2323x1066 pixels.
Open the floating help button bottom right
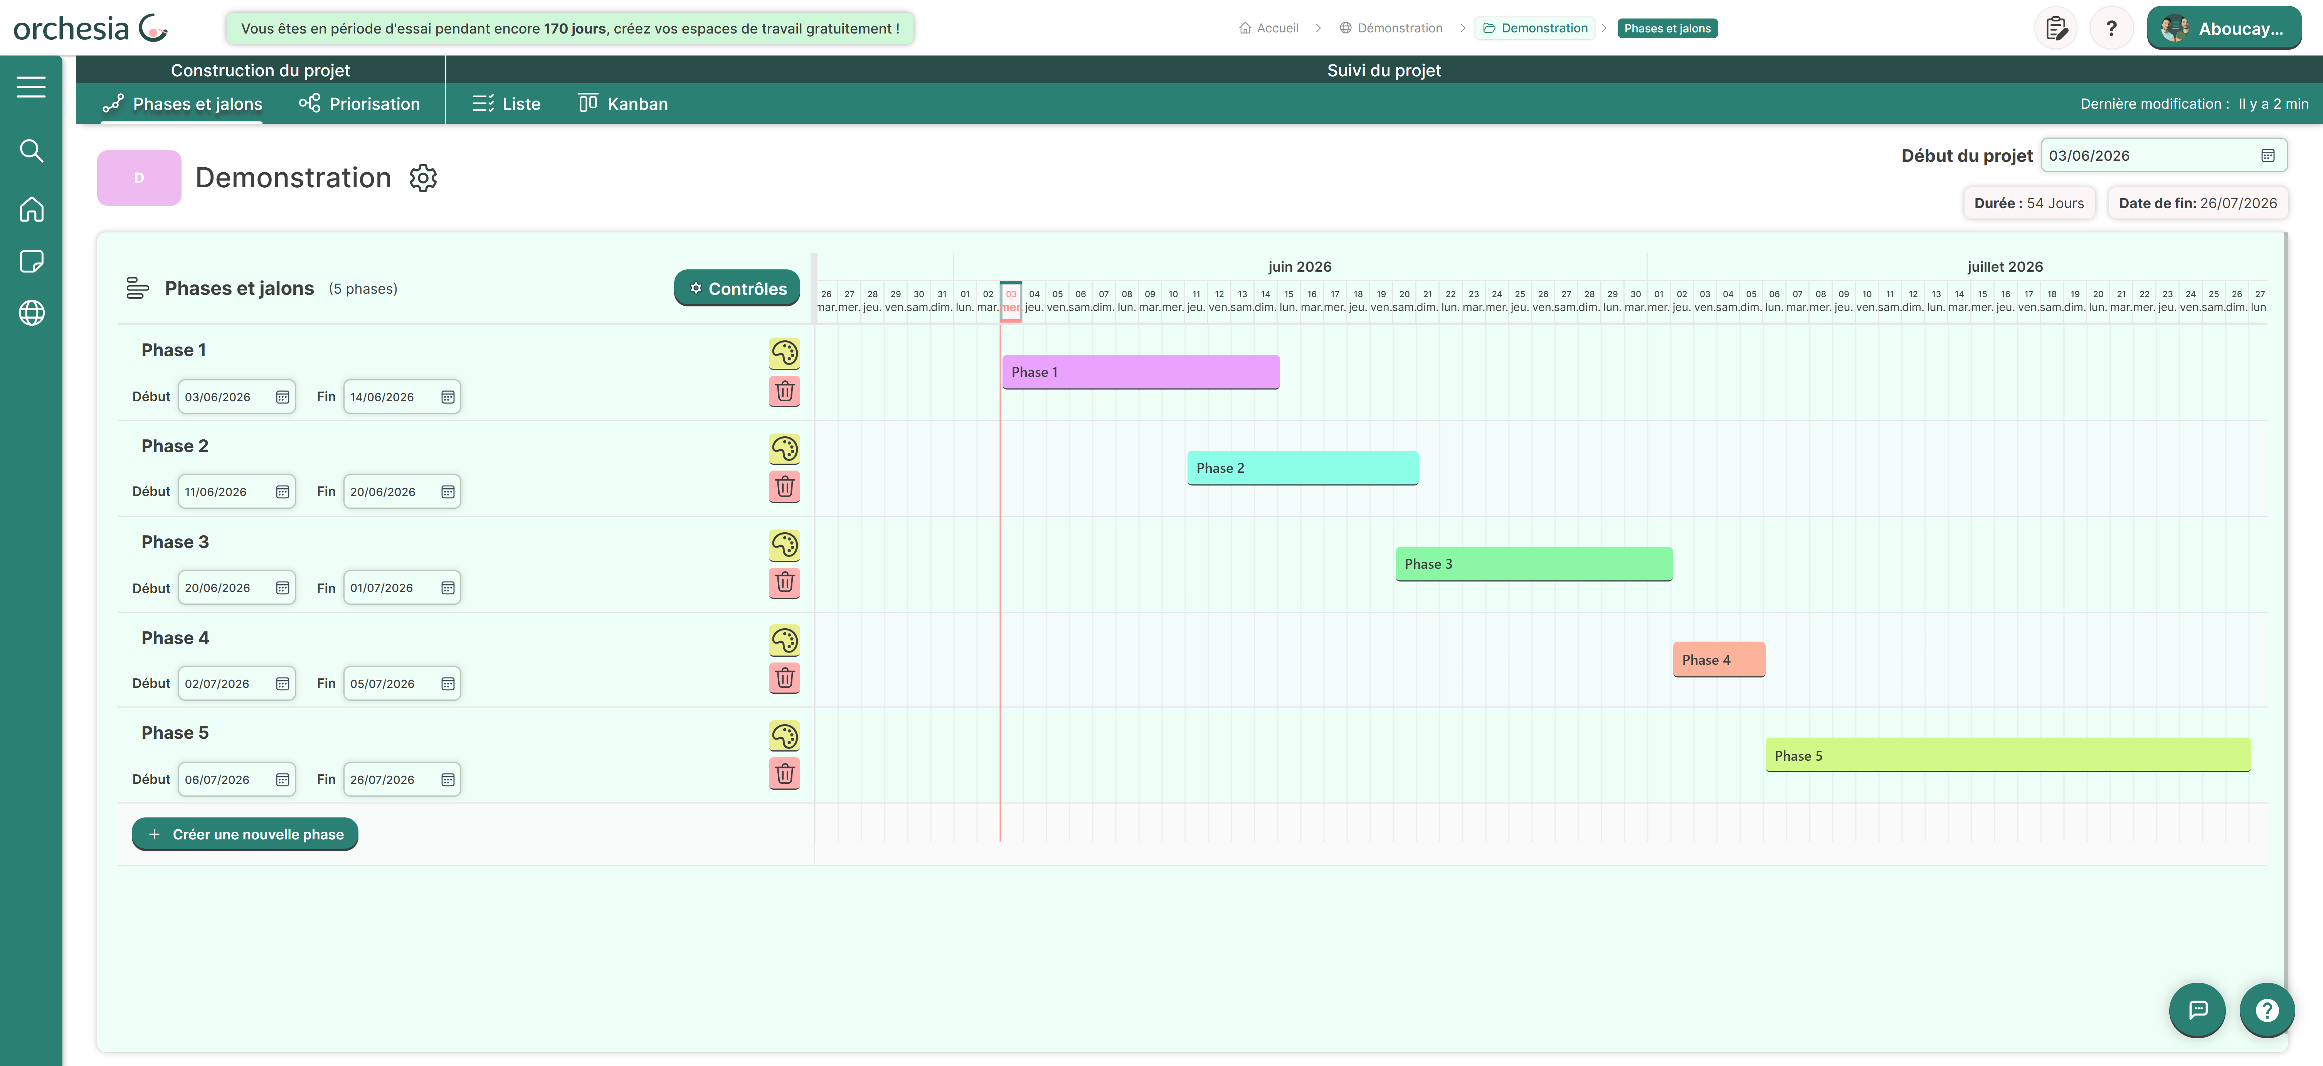2267,1010
